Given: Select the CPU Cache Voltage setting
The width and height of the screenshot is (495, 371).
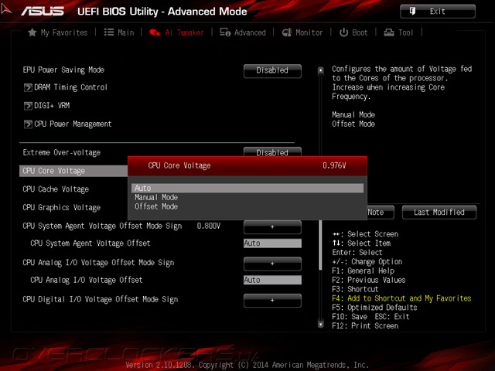Looking at the screenshot, I should (x=56, y=189).
